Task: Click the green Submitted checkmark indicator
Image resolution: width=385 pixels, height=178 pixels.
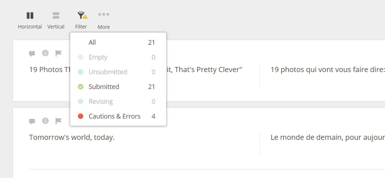Action: 80,87
